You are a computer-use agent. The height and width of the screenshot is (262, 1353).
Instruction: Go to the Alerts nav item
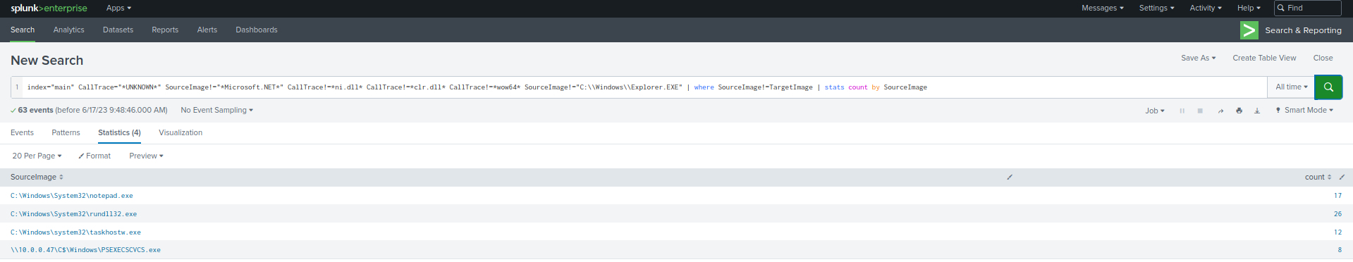tap(207, 30)
